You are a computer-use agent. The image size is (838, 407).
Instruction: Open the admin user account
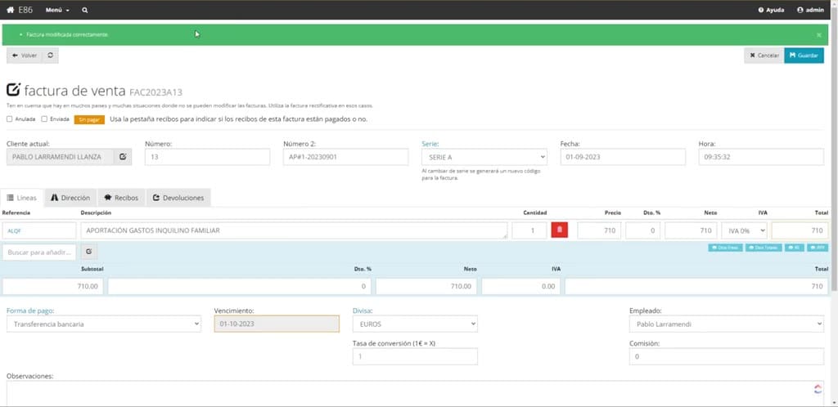[810, 10]
